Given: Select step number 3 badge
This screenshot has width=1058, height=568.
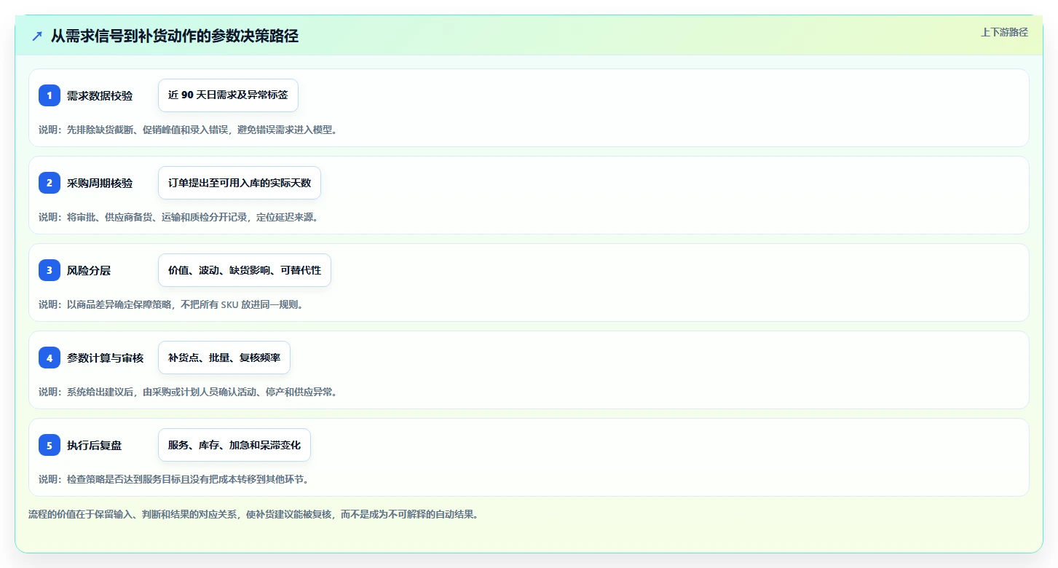Looking at the screenshot, I should 50,270.
